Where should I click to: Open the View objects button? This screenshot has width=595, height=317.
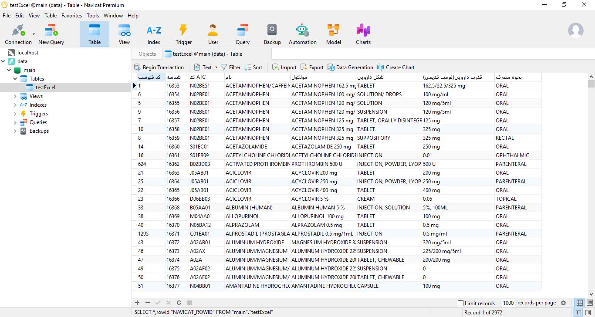(125, 34)
